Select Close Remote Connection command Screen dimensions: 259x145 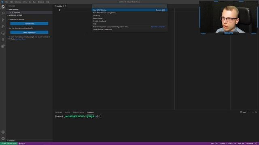[x=129, y=29]
